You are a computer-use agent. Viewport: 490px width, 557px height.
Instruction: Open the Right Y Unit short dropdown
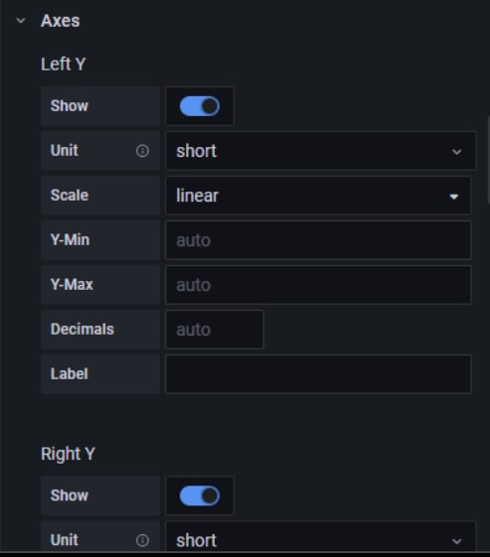coord(321,538)
